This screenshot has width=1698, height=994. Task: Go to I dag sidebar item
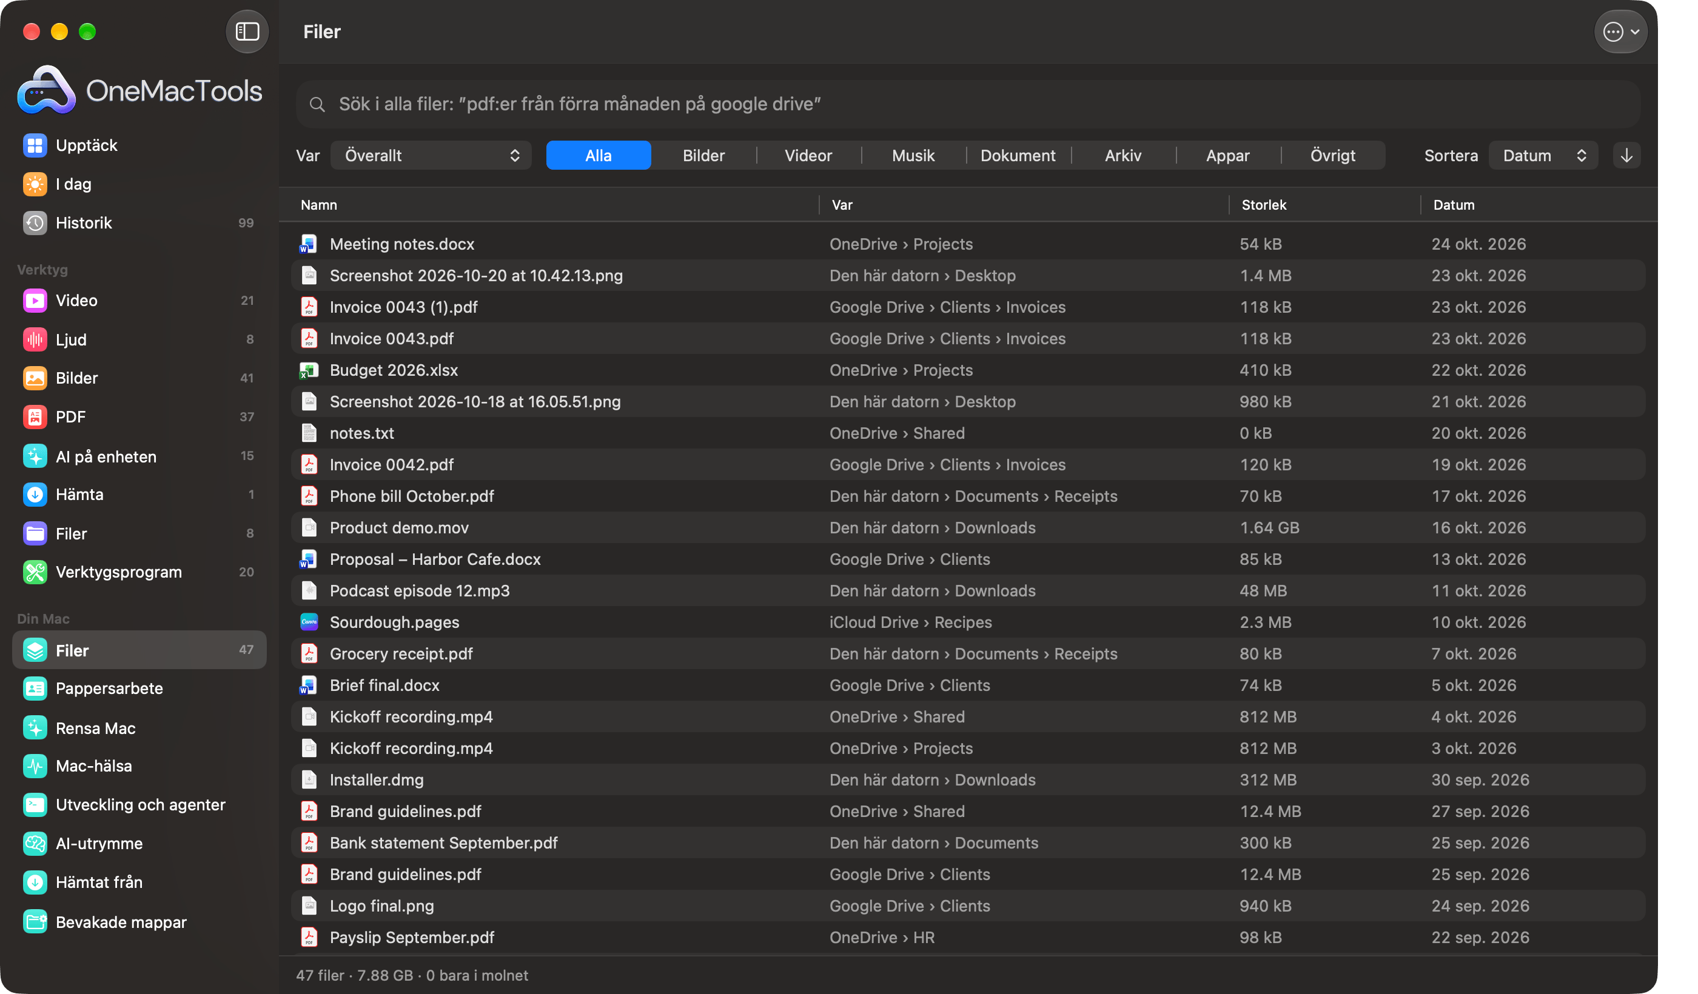[x=139, y=184]
